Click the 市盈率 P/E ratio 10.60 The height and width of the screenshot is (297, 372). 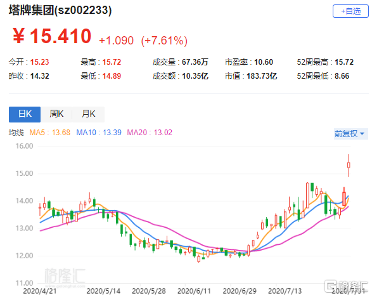pos(264,62)
